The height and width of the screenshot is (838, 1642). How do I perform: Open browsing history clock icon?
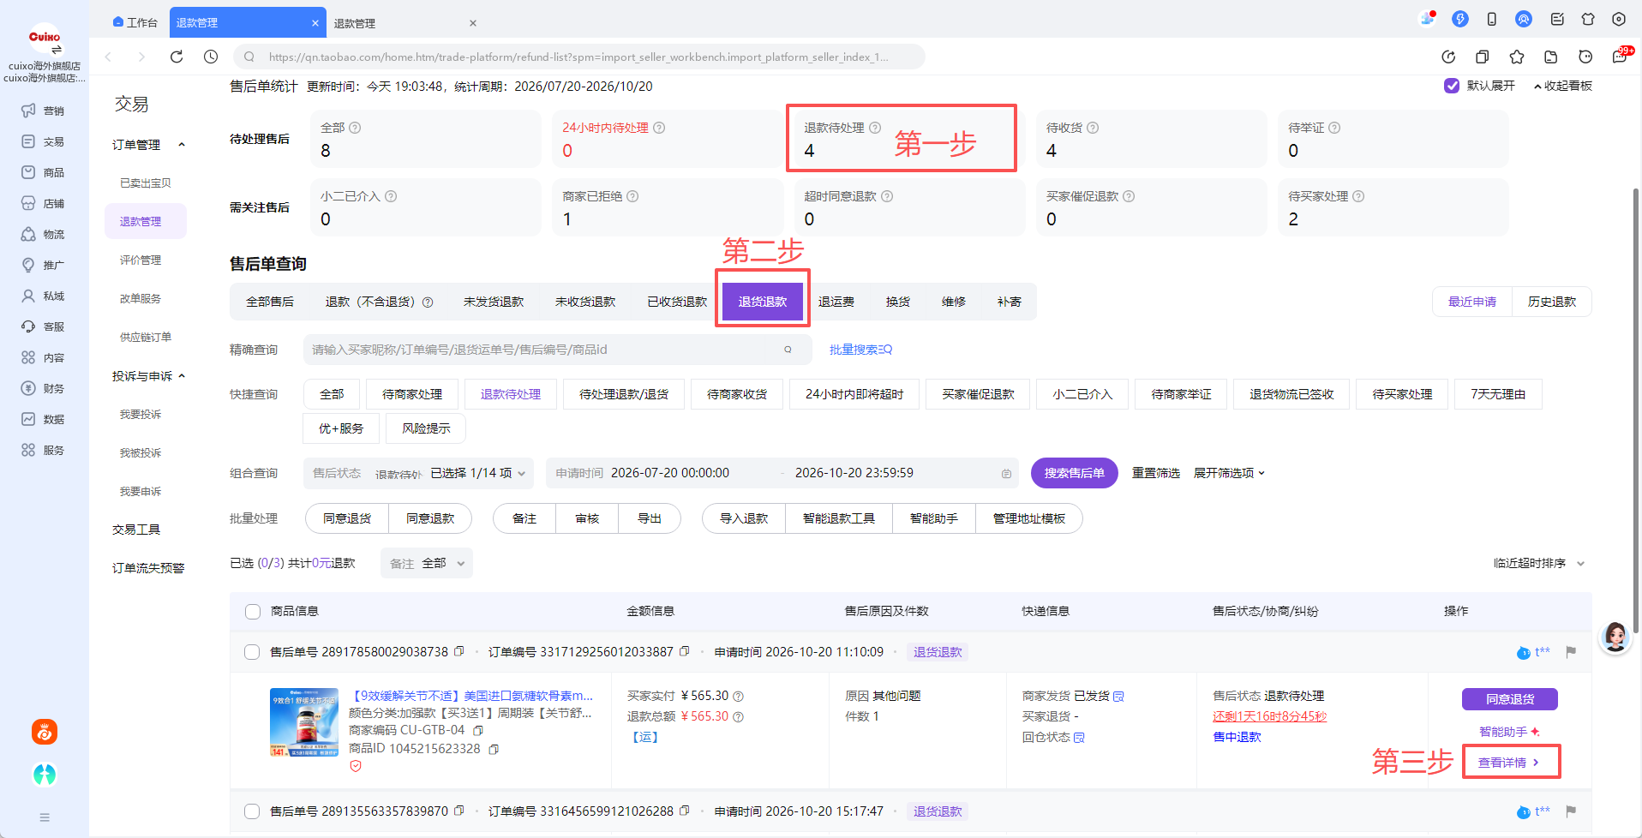(211, 57)
